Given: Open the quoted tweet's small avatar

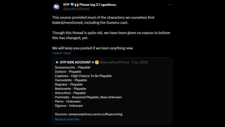Looking at the screenshot, I should click(57, 62).
